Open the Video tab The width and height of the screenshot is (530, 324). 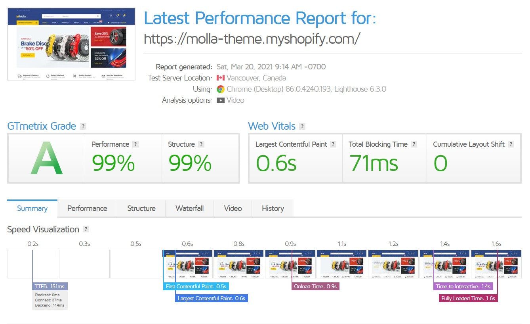[x=233, y=209]
